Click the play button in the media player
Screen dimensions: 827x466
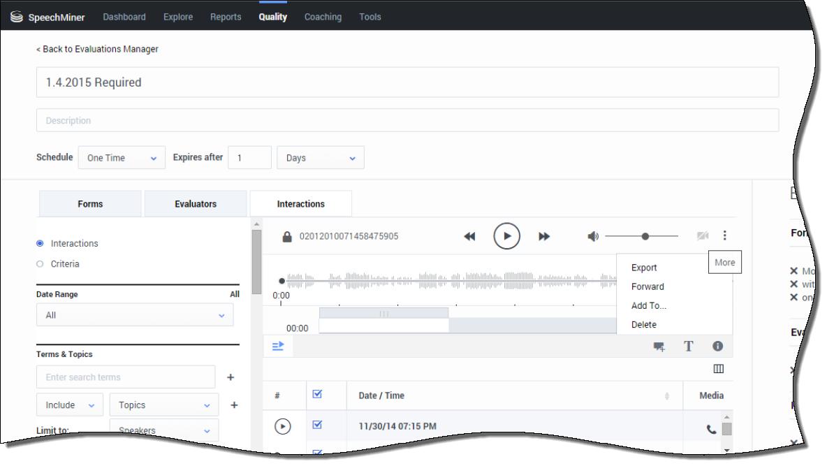[x=506, y=236]
